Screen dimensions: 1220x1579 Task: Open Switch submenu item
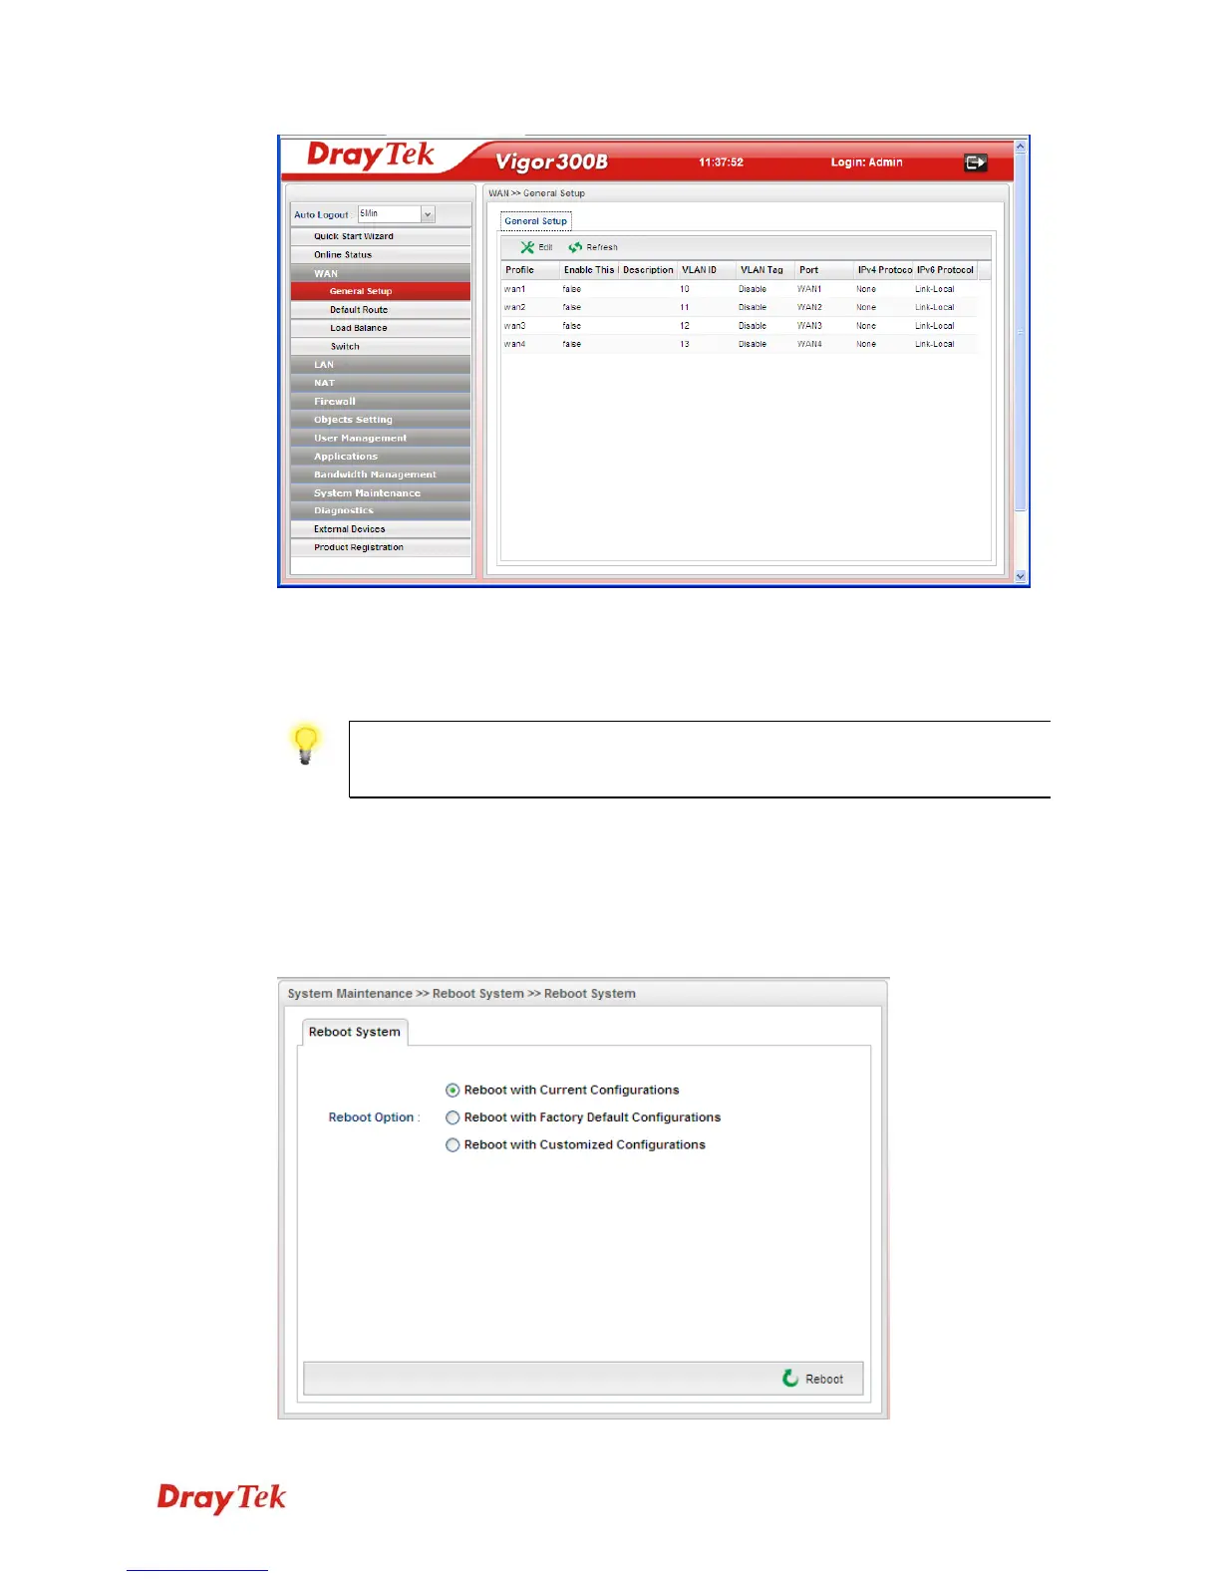pyautogui.click(x=381, y=347)
